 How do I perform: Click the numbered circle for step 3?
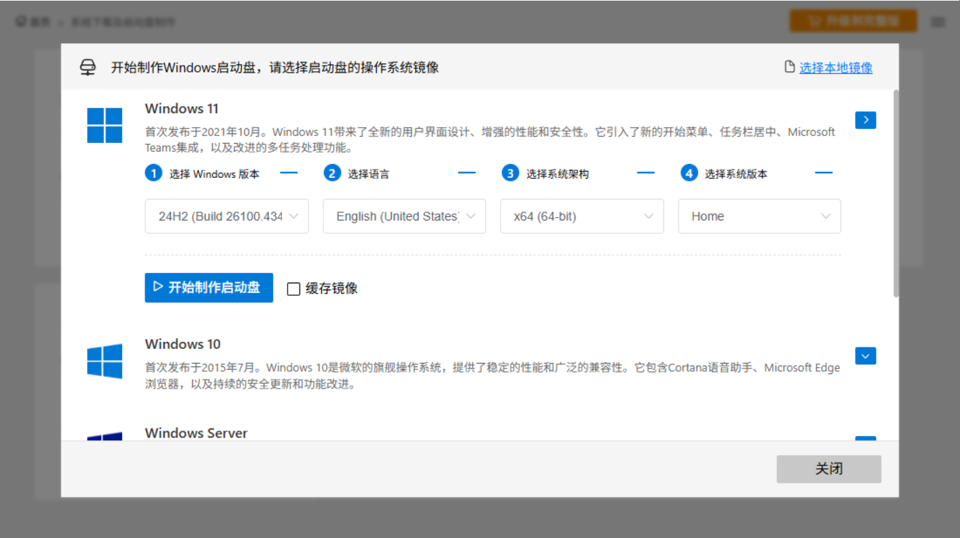click(510, 172)
